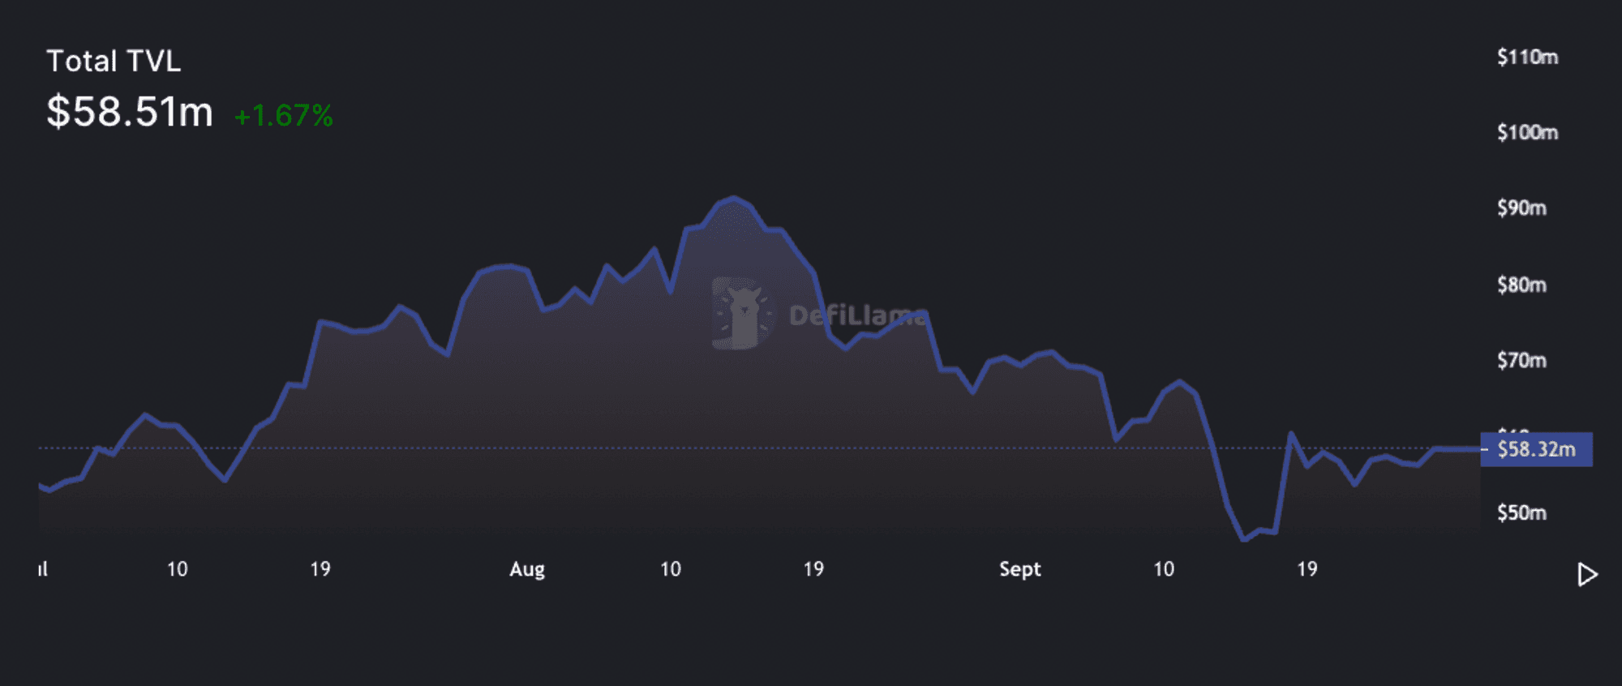This screenshot has height=686, width=1622.
Task: Click the Sept x-axis date marker
Action: click(x=1019, y=569)
